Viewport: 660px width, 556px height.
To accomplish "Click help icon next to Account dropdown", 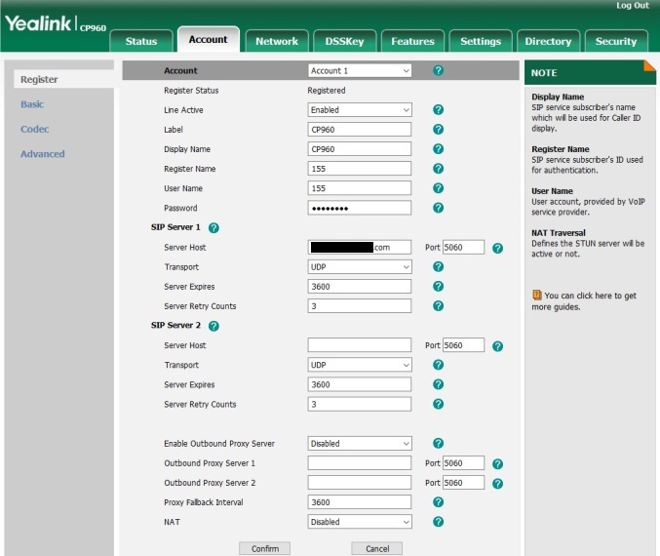I will (x=438, y=71).
